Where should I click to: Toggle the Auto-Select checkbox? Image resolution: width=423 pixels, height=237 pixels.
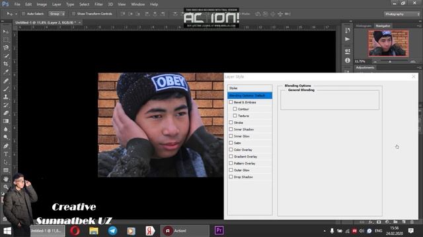(x=23, y=14)
